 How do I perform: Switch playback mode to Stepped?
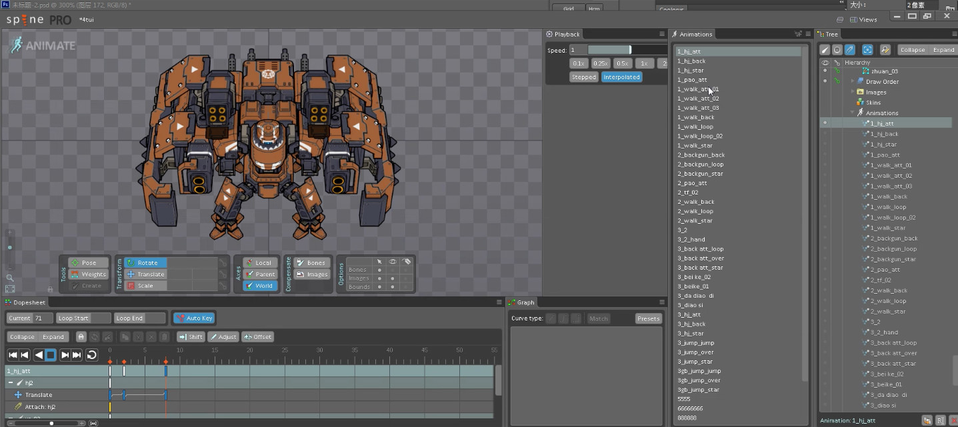584,77
